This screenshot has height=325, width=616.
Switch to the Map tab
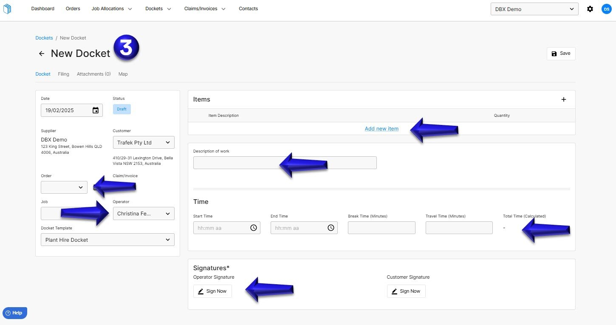pos(123,74)
